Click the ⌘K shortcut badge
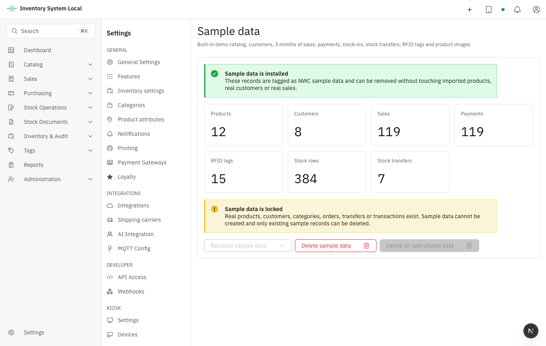 click(x=84, y=31)
